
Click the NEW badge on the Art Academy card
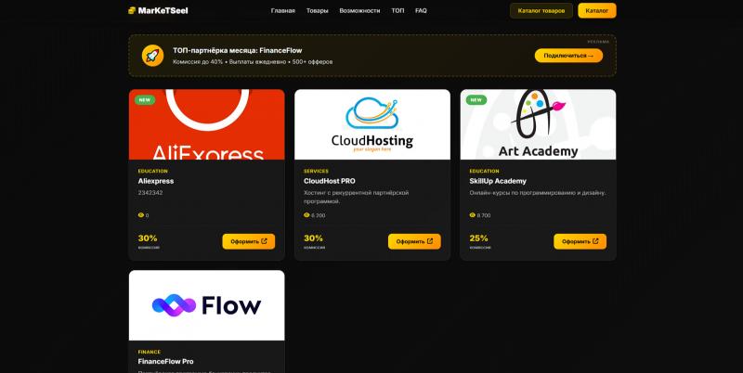point(476,100)
